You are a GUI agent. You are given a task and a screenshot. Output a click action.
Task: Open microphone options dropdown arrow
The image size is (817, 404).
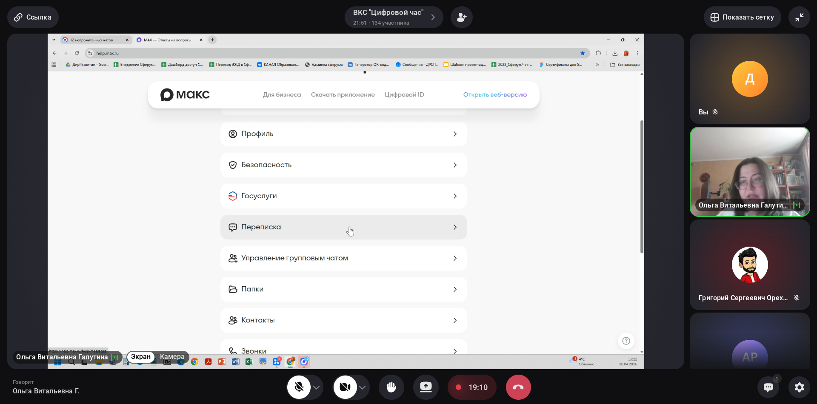click(x=317, y=387)
